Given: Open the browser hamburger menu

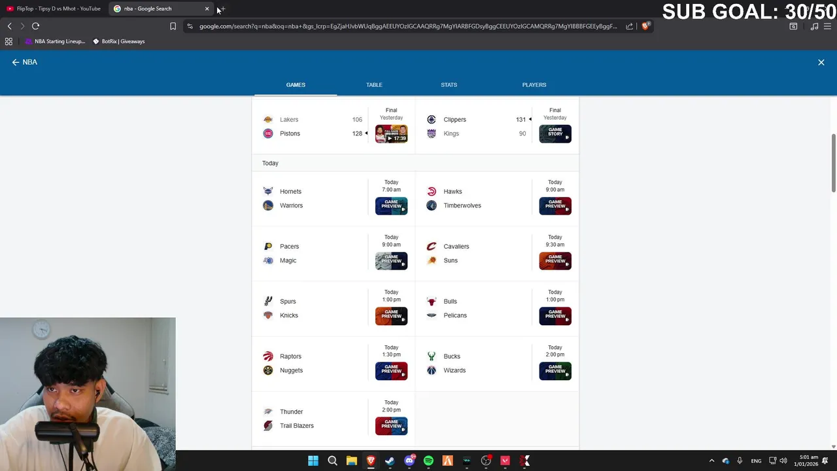Looking at the screenshot, I should coord(828,26).
